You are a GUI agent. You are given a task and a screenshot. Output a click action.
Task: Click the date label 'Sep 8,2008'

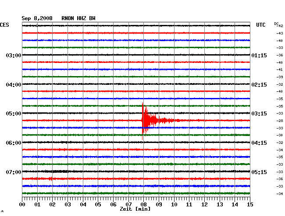pos(37,18)
